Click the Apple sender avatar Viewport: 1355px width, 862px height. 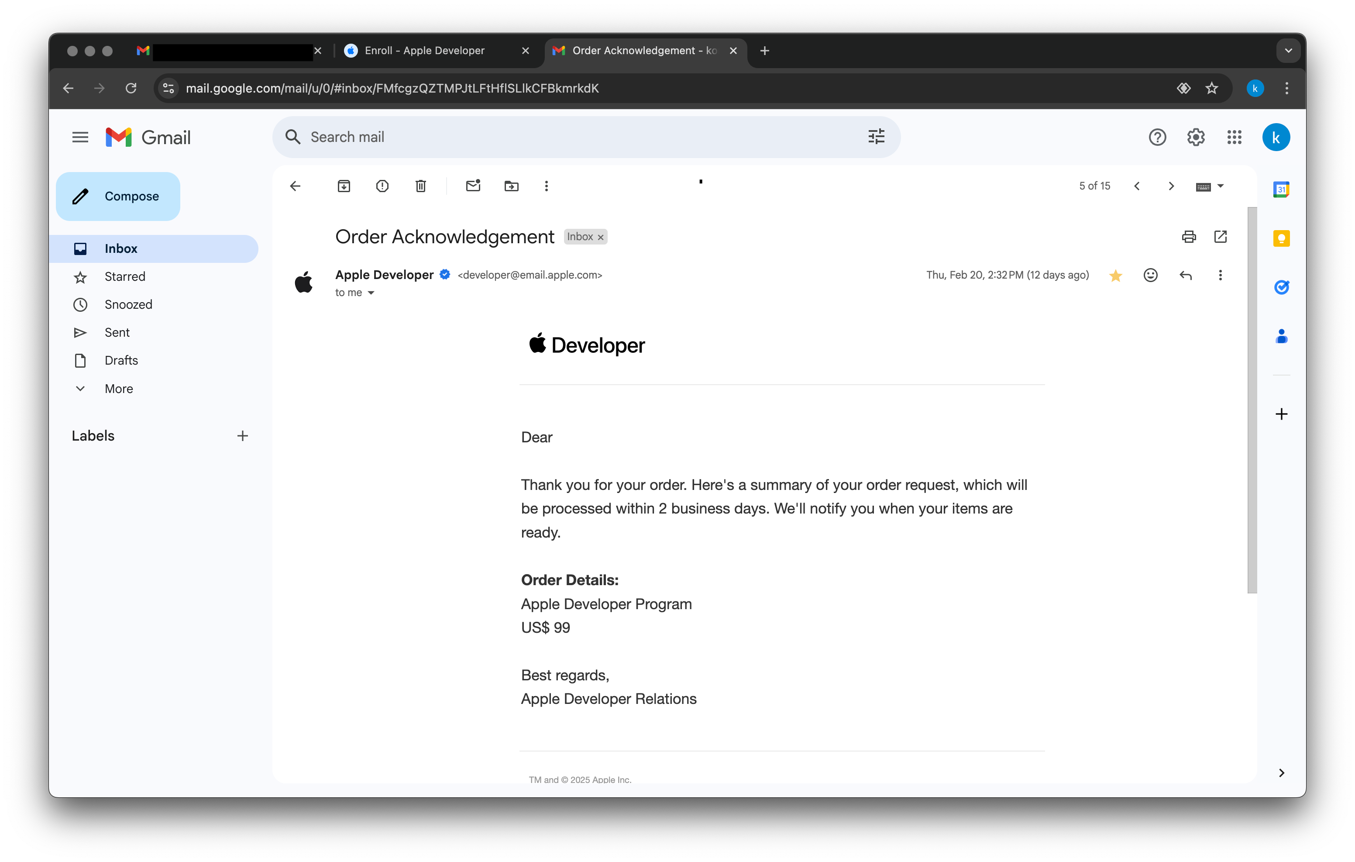click(x=304, y=282)
